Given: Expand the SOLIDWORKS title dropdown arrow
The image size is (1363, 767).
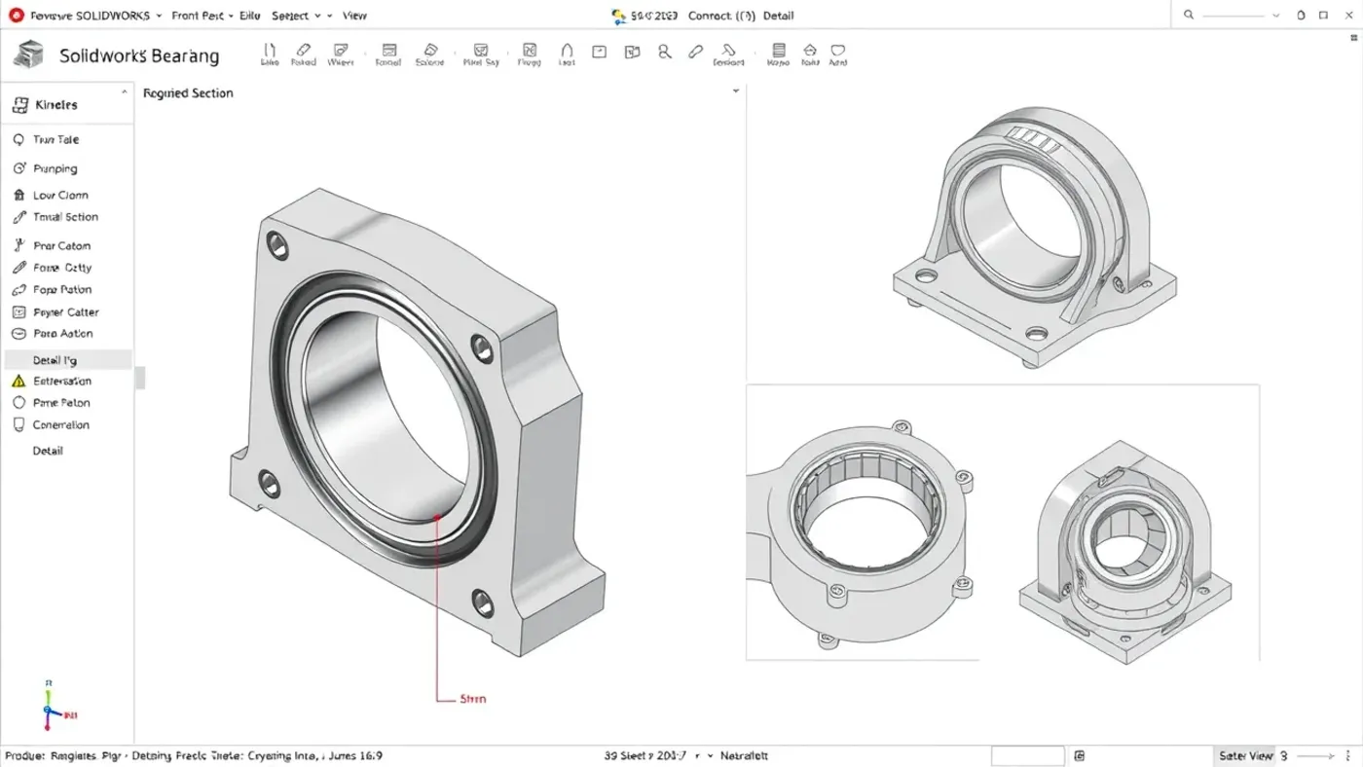Looking at the screenshot, I should (x=159, y=17).
